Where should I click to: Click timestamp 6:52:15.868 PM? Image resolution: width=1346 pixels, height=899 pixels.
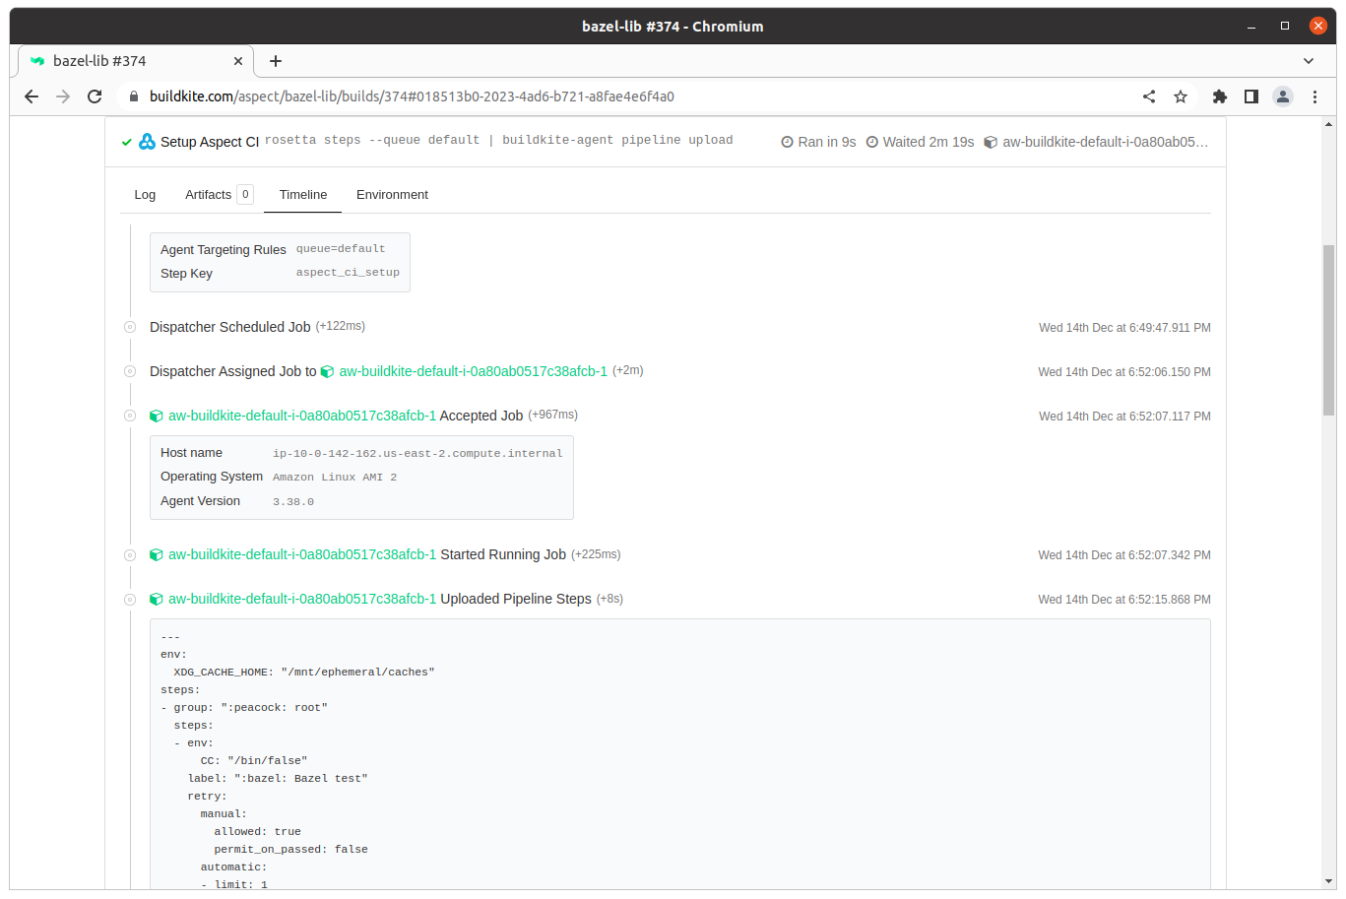[1124, 600]
